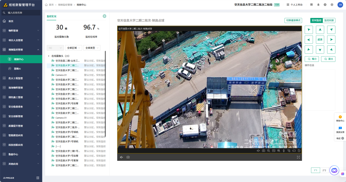Take snapshot with camera icon below video
This screenshot has width=346, height=182.
[128, 157]
